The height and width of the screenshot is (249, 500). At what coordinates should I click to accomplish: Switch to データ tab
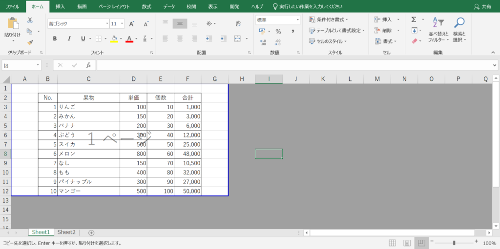click(169, 6)
